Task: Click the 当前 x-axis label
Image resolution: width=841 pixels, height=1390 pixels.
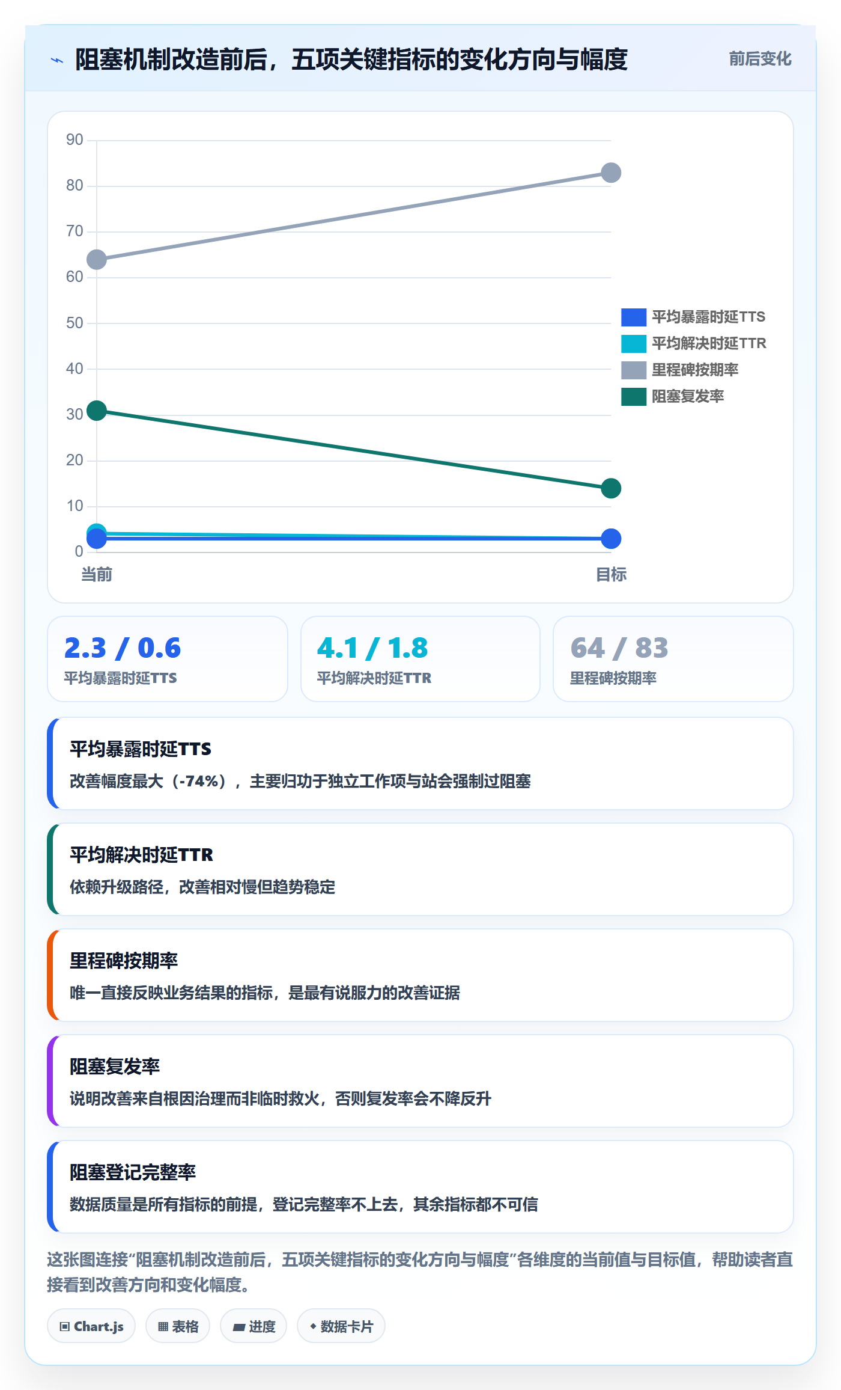Action: (97, 575)
